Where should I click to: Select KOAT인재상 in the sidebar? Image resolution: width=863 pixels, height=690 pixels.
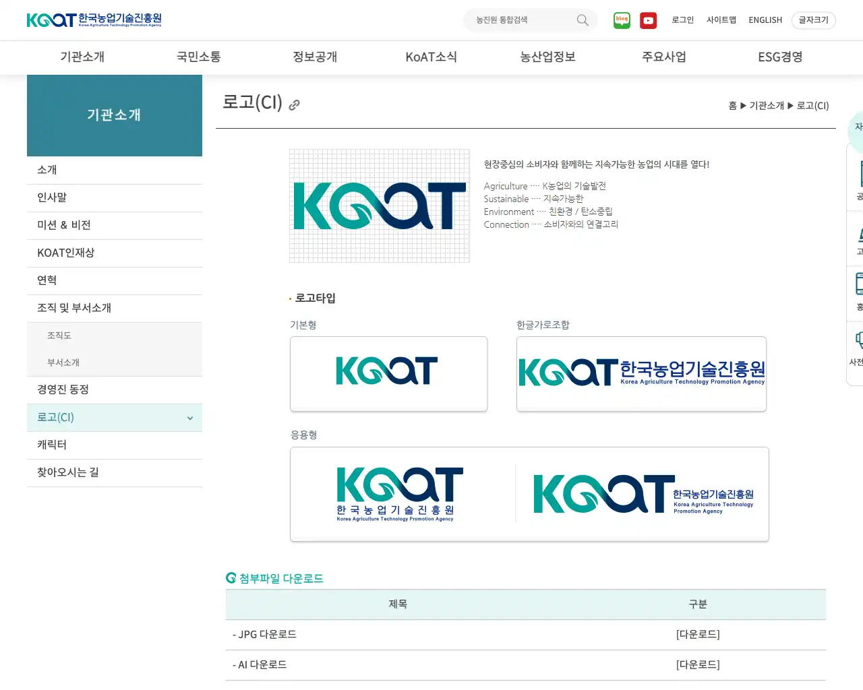click(x=115, y=253)
